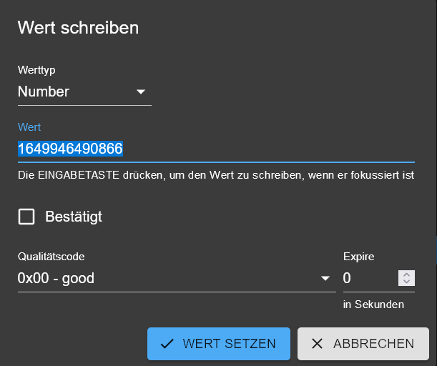Click the Qualitätscode label
437x366 pixels.
click(x=56, y=257)
